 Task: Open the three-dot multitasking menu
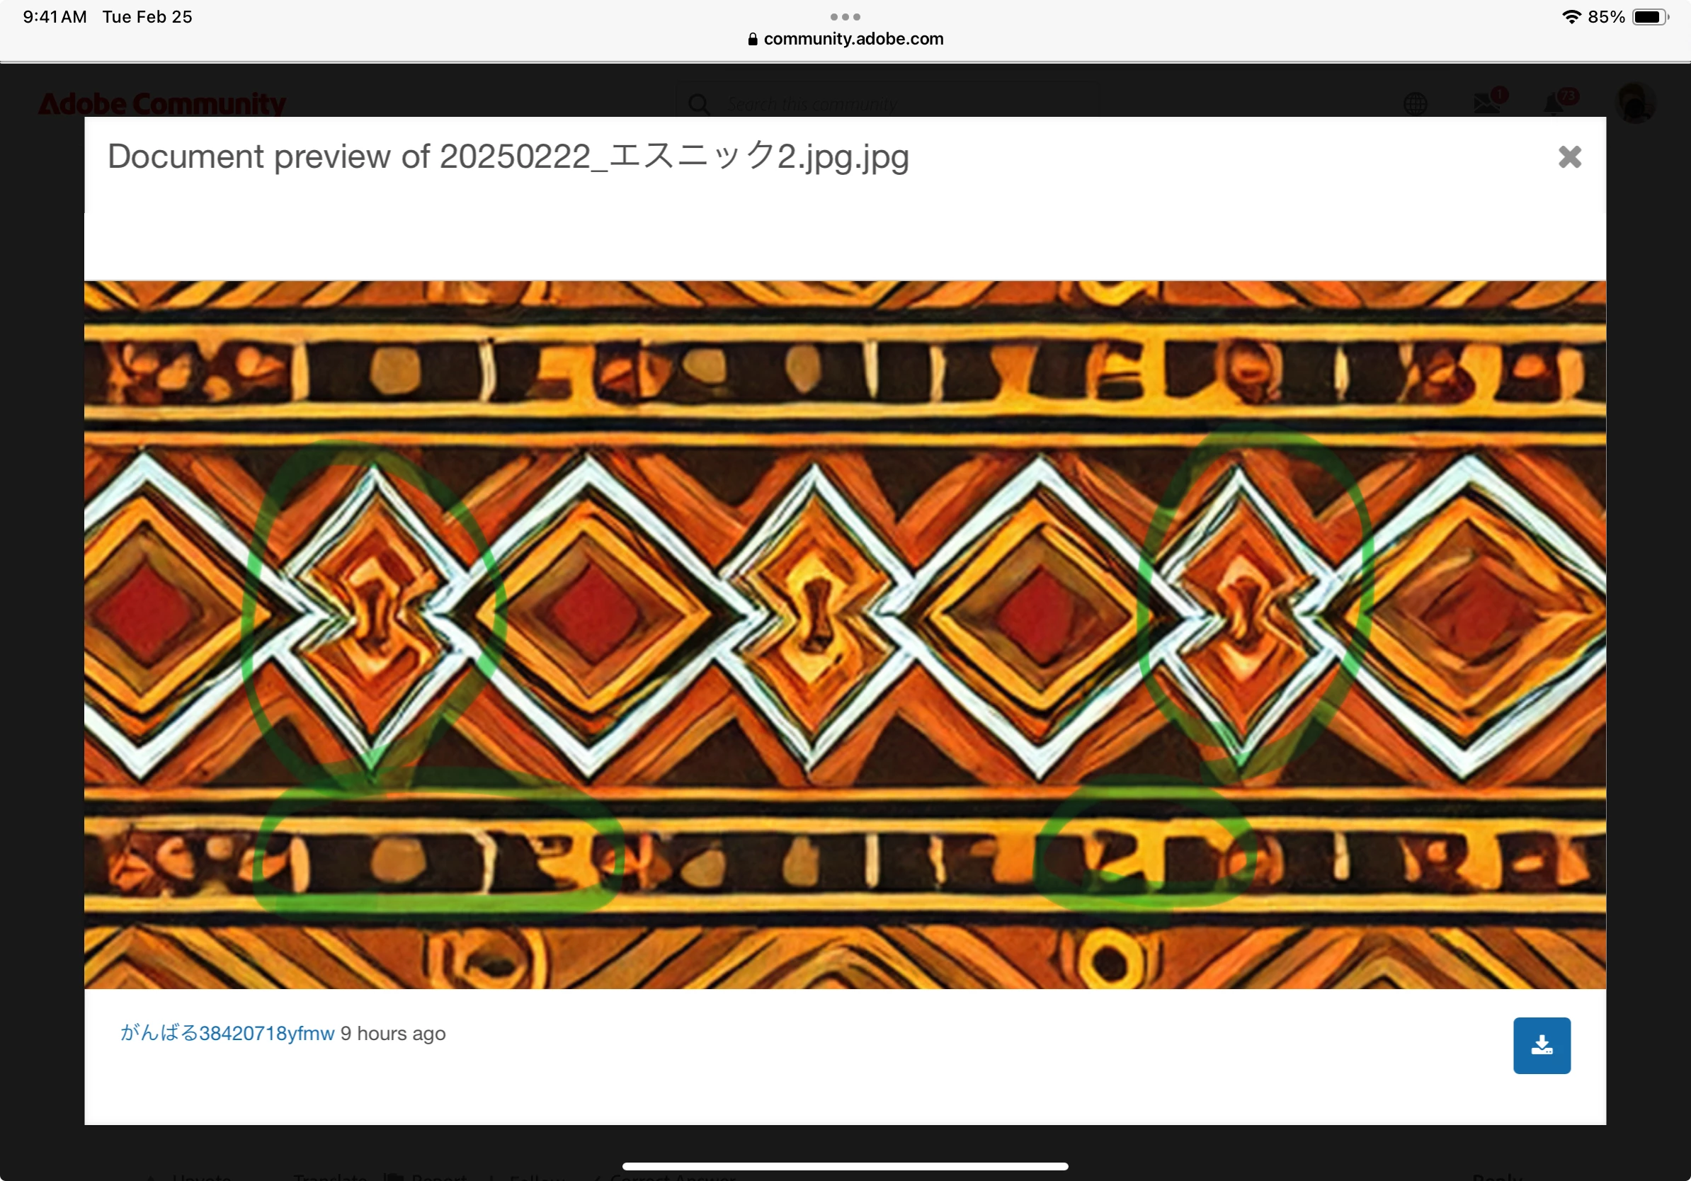[845, 16]
